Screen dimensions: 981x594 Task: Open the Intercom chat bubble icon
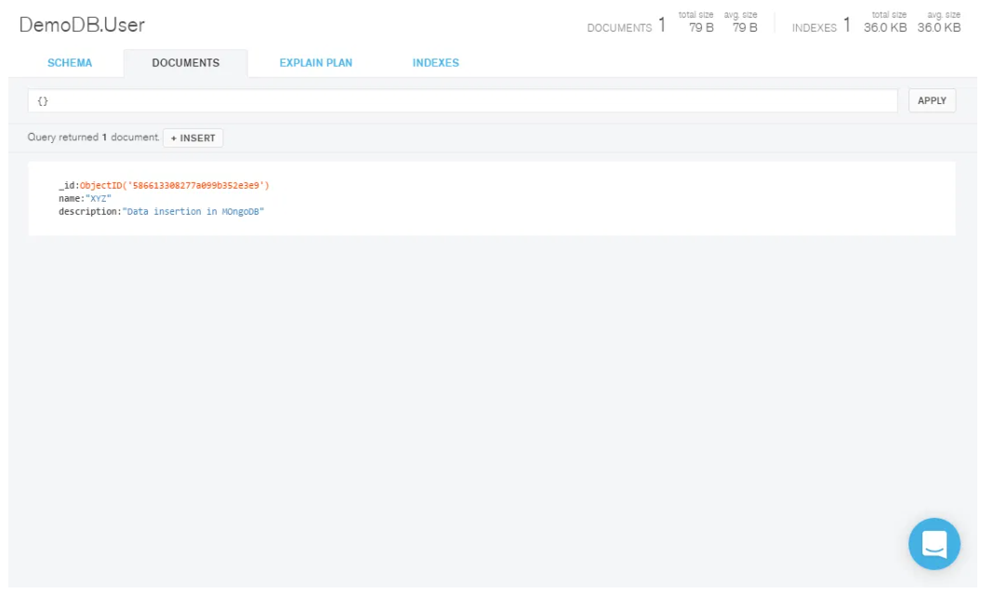[934, 544]
